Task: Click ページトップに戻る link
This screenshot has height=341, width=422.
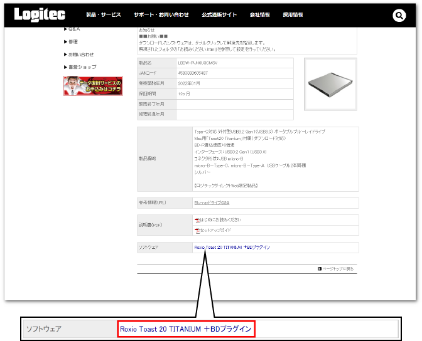Action: tap(338, 269)
